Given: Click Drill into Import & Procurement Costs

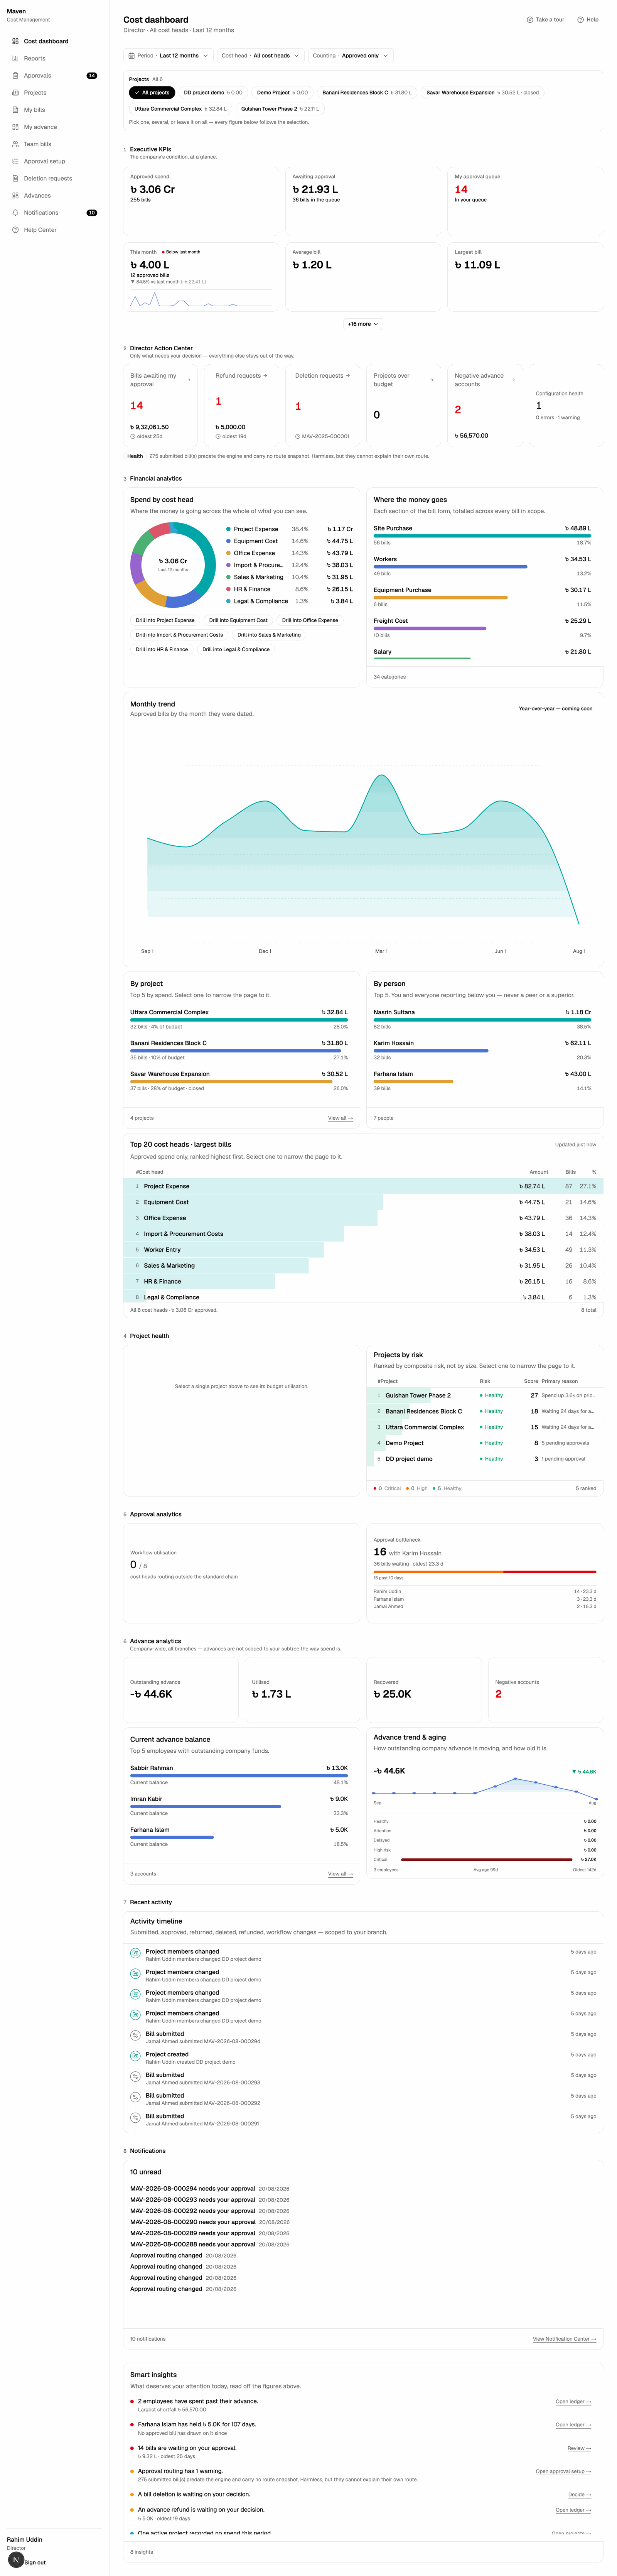Looking at the screenshot, I should [179, 635].
